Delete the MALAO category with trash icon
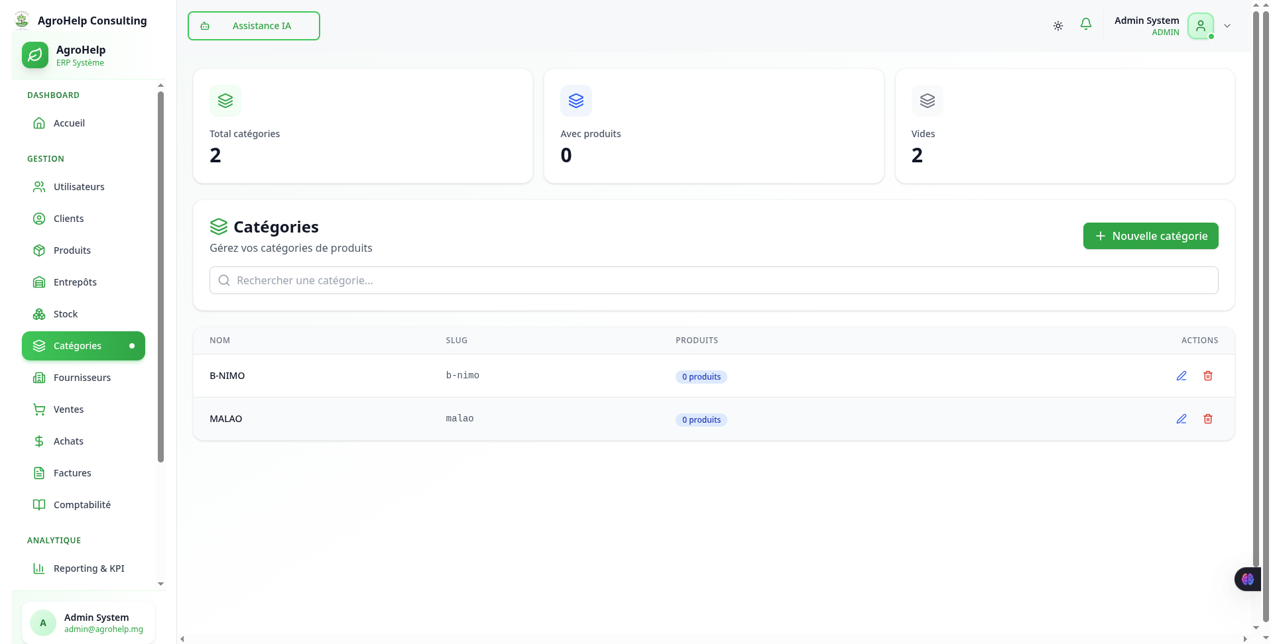 tap(1207, 419)
